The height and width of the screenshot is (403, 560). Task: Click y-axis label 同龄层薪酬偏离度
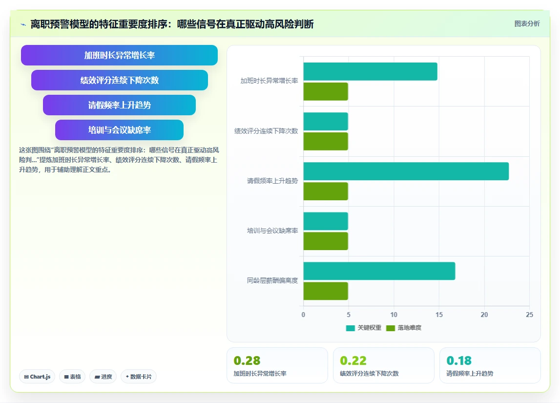click(x=272, y=280)
